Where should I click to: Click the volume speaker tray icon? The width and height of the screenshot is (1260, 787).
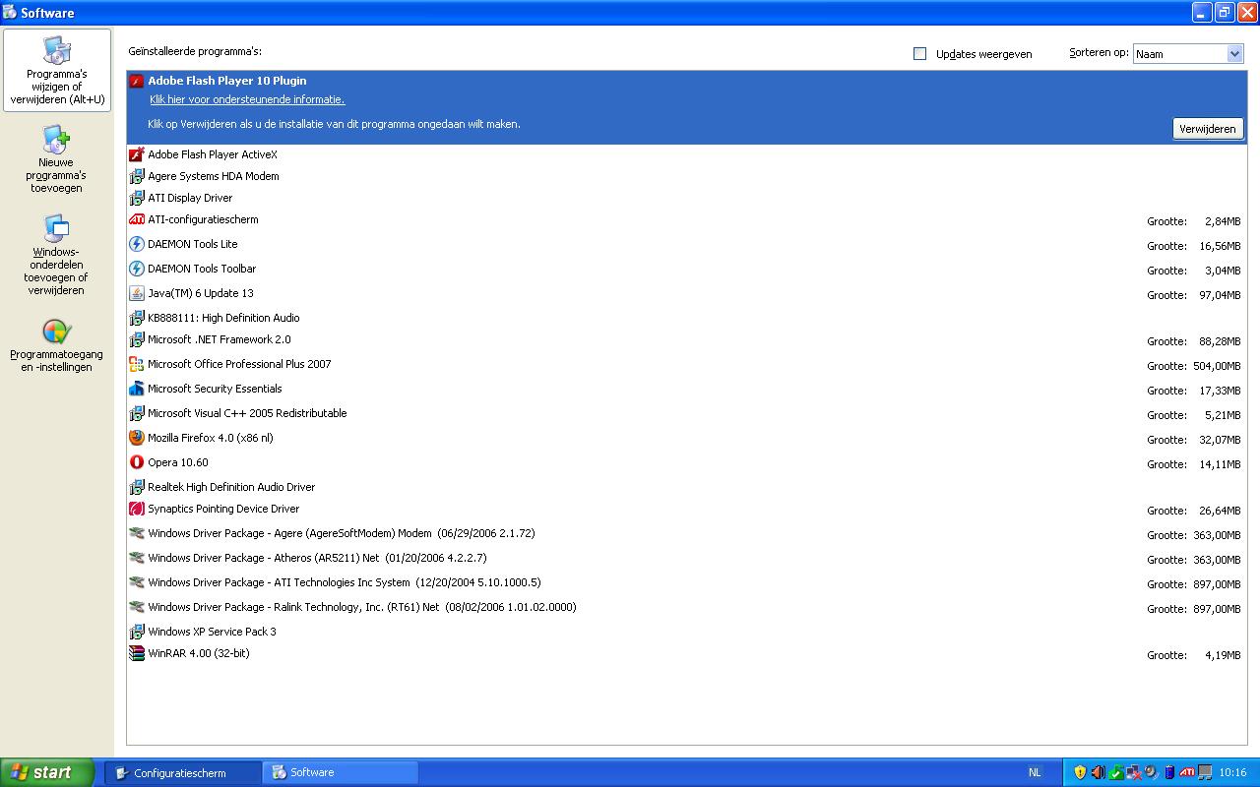[x=1098, y=772]
